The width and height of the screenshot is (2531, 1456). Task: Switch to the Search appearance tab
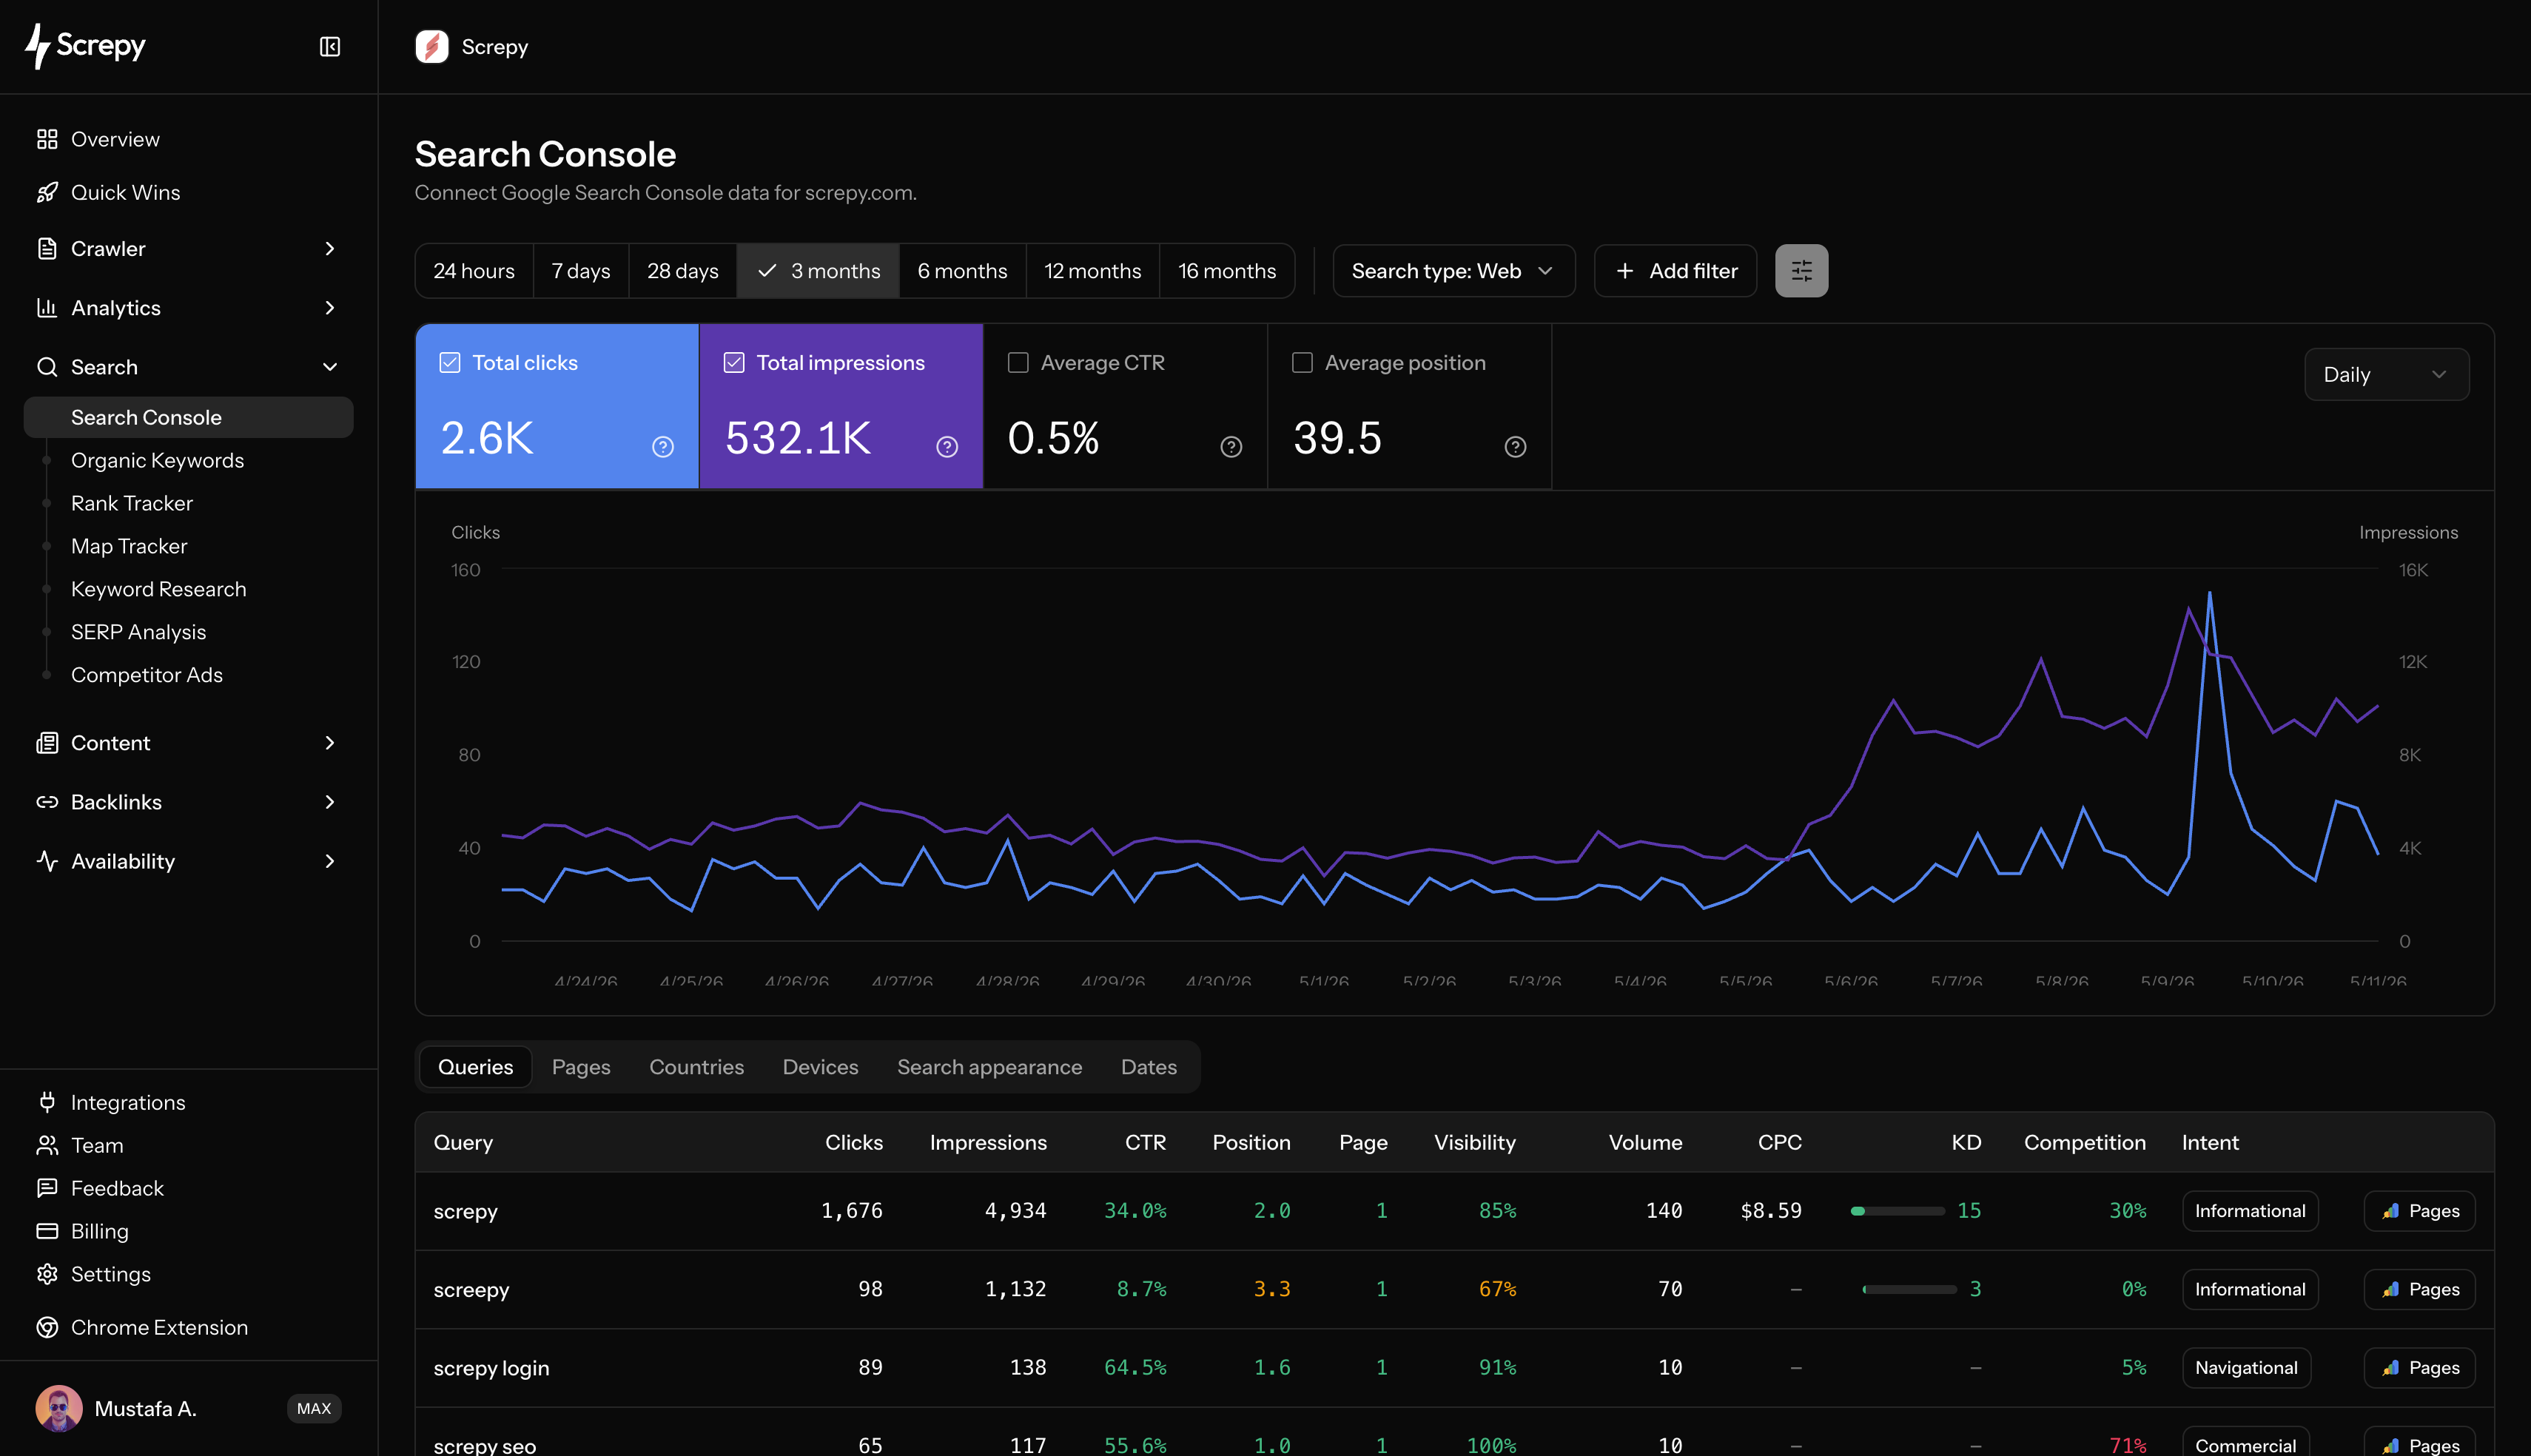(x=989, y=1067)
